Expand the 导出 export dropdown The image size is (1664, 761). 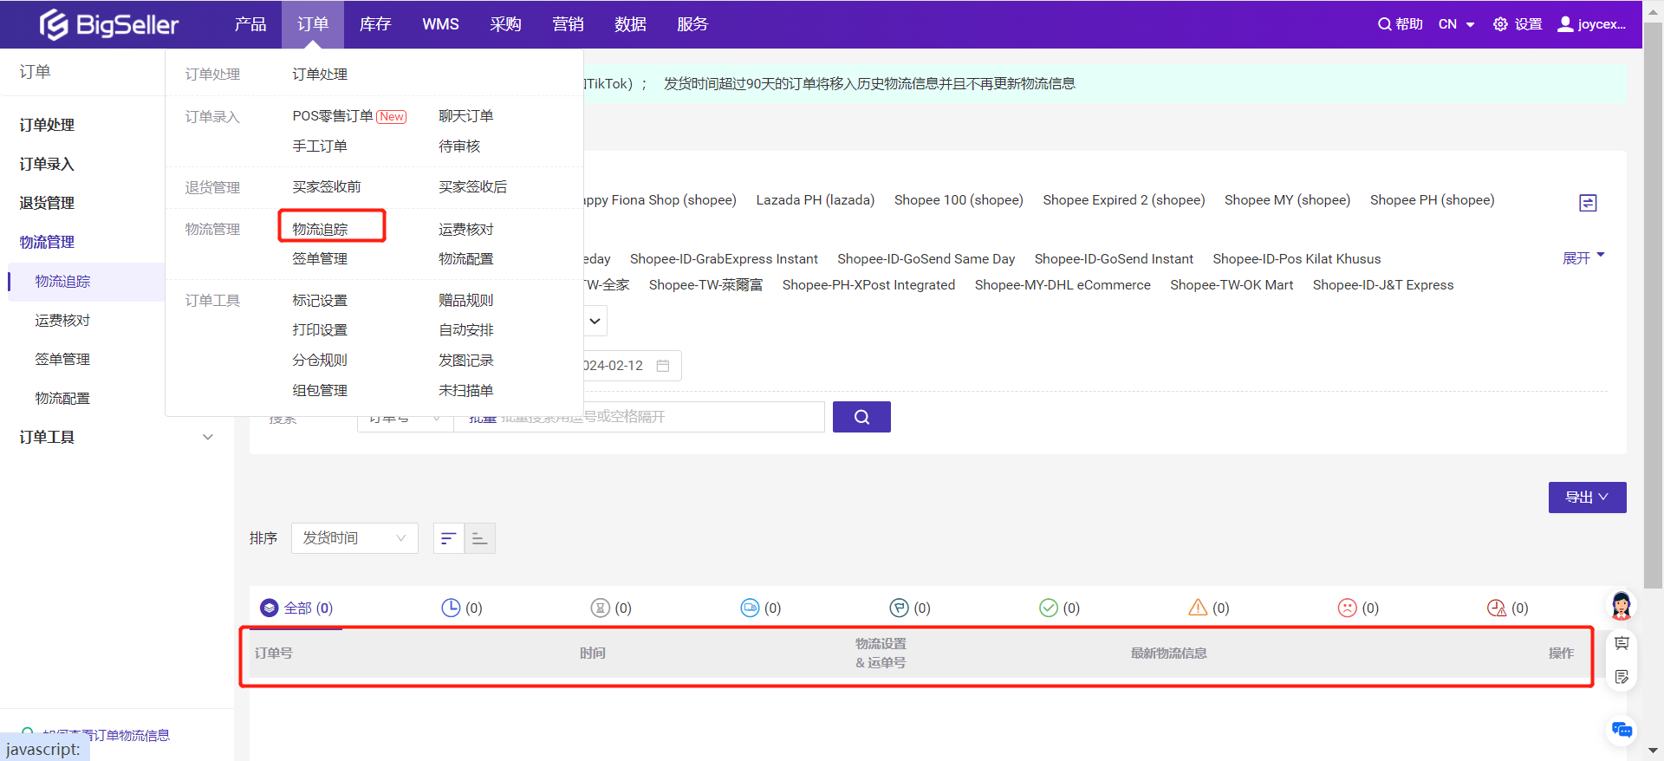point(1587,498)
